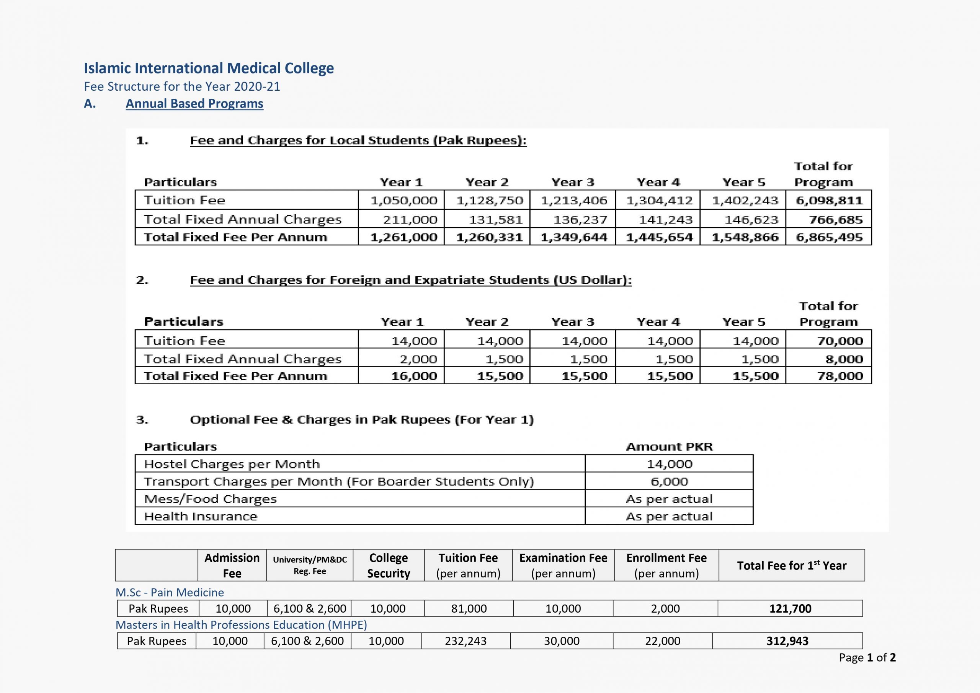Select the 'Hostel Charges per Month' row label
This screenshot has height=693, width=980.
232,464
